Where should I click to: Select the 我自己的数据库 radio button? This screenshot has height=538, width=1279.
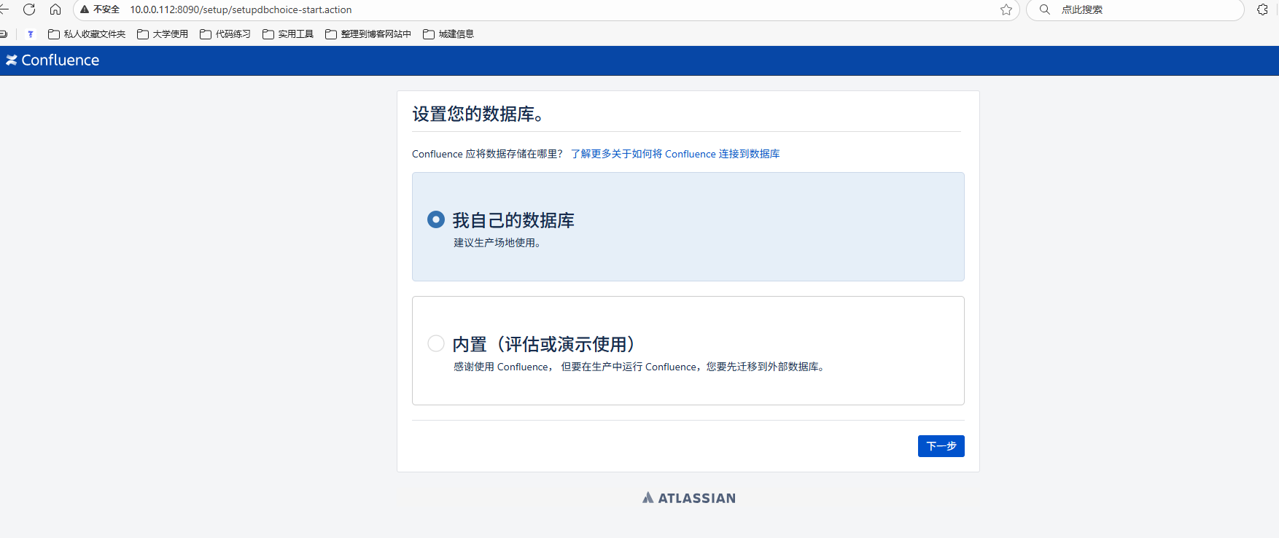coord(436,219)
